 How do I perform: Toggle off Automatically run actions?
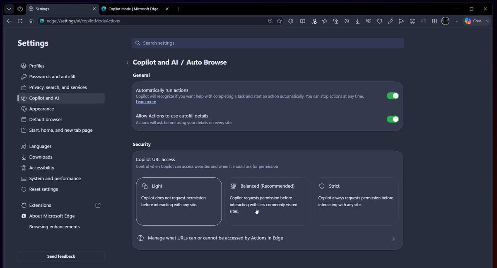pyautogui.click(x=393, y=96)
